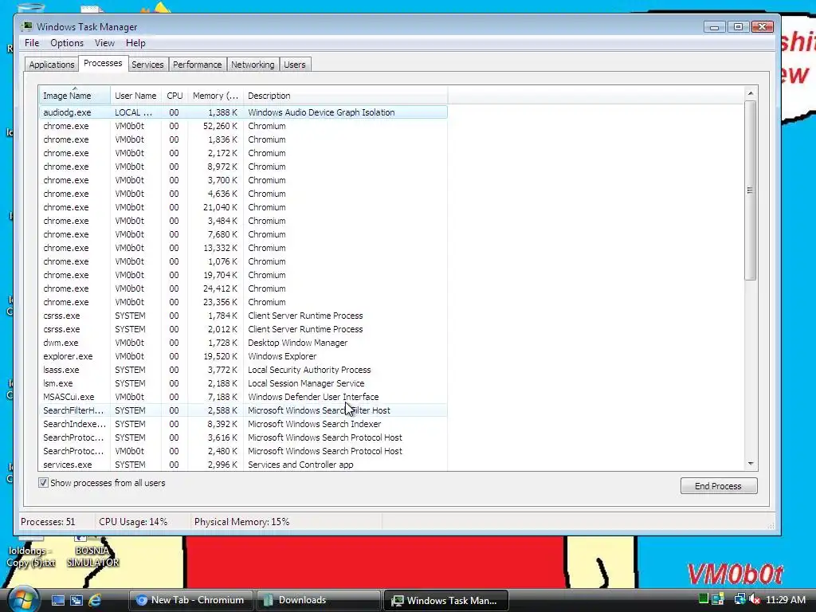Sort by CPU column header

coord(175,96)
